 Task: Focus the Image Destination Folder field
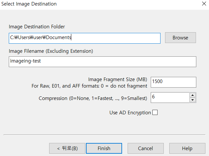coord(85,38)
